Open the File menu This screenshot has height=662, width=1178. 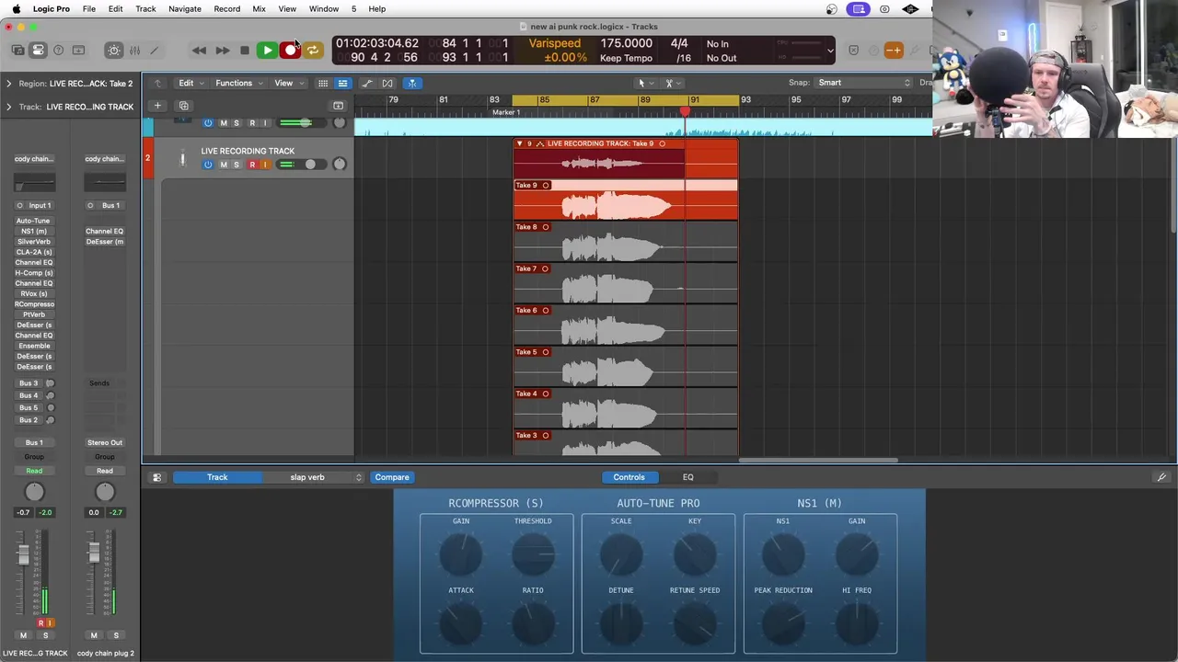pyautogui.click(x=89, y=9)
